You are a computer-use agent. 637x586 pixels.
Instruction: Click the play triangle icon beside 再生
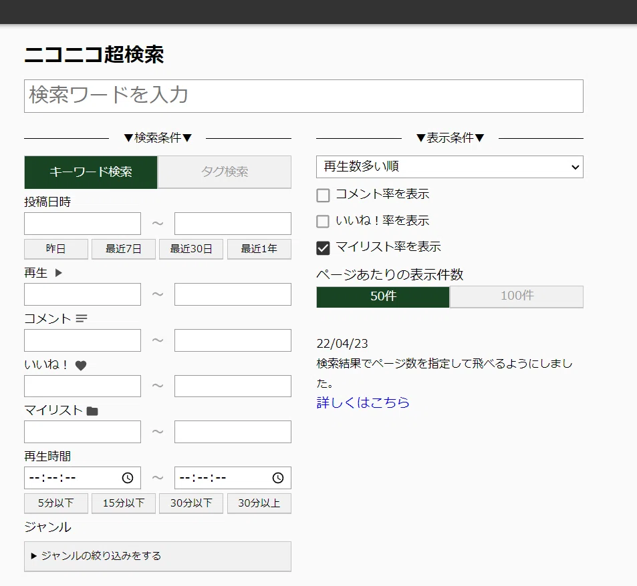point(59,272)
